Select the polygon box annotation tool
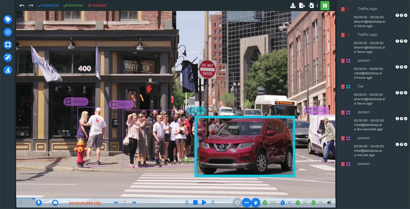 click(8, 45)
